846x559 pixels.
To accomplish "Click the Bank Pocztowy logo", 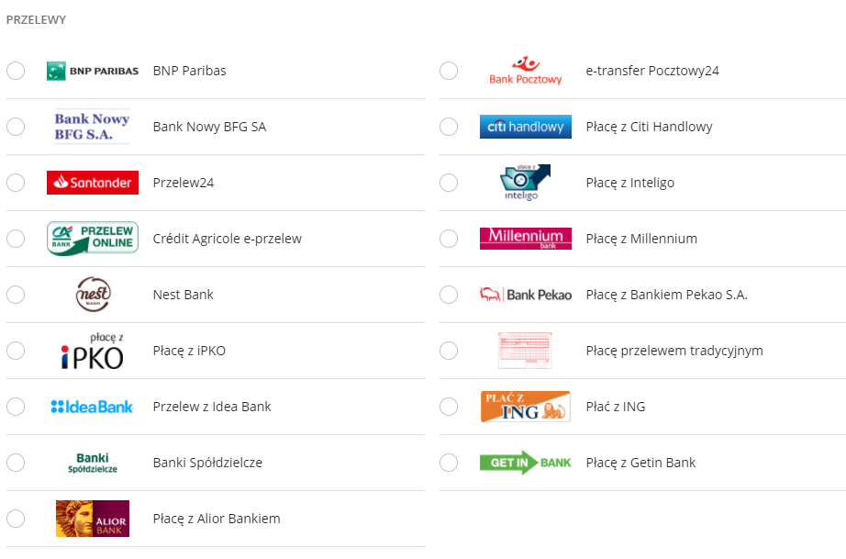I will tap(526, 71).
